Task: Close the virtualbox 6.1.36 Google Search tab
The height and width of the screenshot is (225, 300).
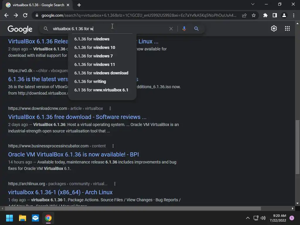Action: coord(68,5)
